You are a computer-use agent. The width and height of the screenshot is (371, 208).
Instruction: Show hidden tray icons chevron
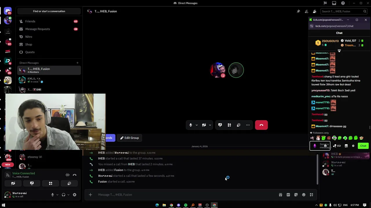pos(316,205)
